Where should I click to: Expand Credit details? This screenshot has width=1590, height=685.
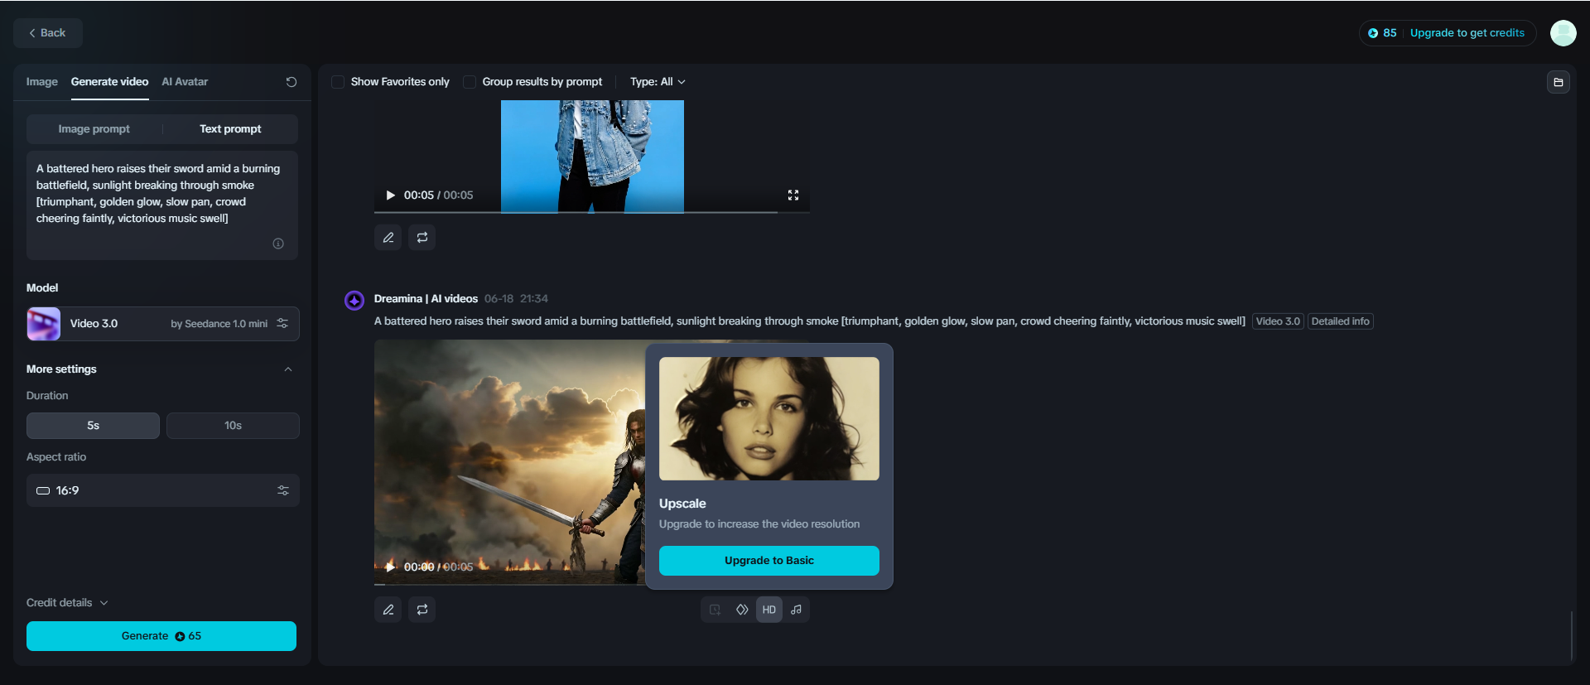[x=67, y=603]
